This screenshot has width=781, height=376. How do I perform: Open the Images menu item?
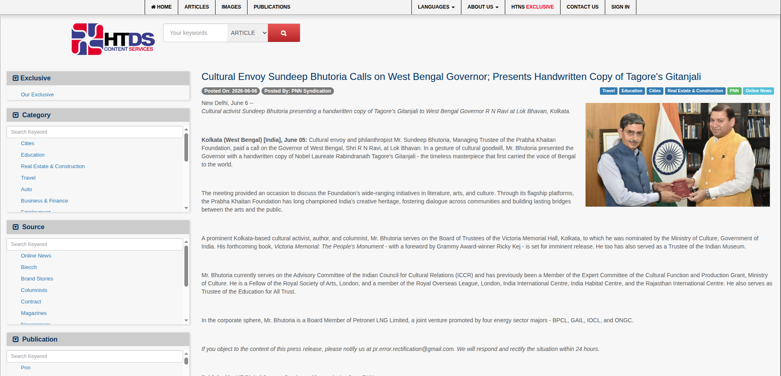(x=231, y=7)
